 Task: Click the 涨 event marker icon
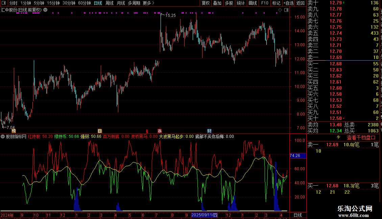(x=160, y=131)
